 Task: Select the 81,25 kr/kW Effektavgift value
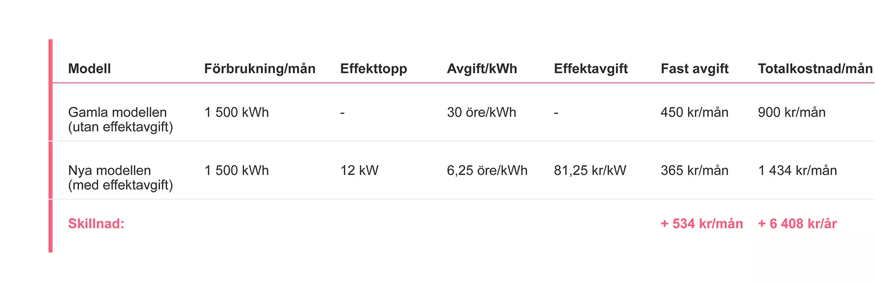[x=590, y=171]
